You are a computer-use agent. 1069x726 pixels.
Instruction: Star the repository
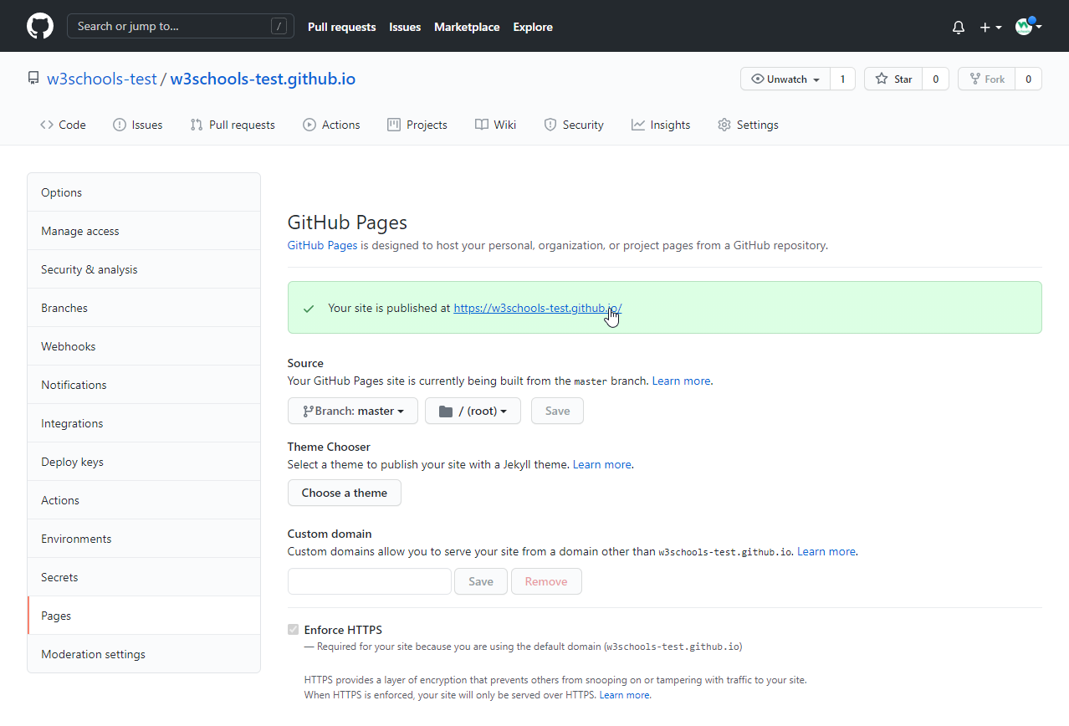(893, 79)
